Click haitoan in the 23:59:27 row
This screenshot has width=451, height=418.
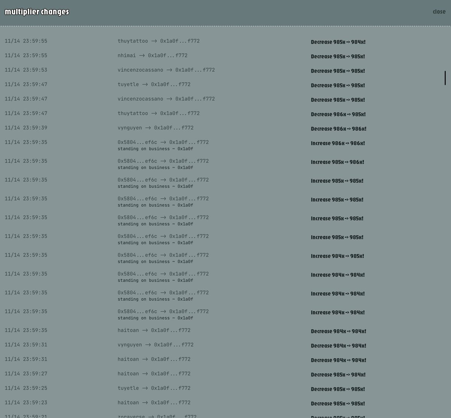128,374
